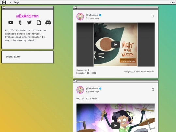Viewport: 176px width, 132px height.
Task: Click the sidebar profile window's small square button
Action: 4,7
